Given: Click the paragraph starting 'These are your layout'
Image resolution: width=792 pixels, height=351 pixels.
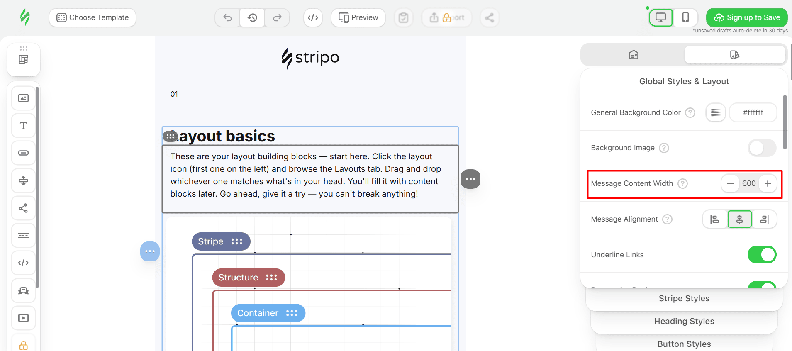Looking at the screenshot, I should [306, 175].
